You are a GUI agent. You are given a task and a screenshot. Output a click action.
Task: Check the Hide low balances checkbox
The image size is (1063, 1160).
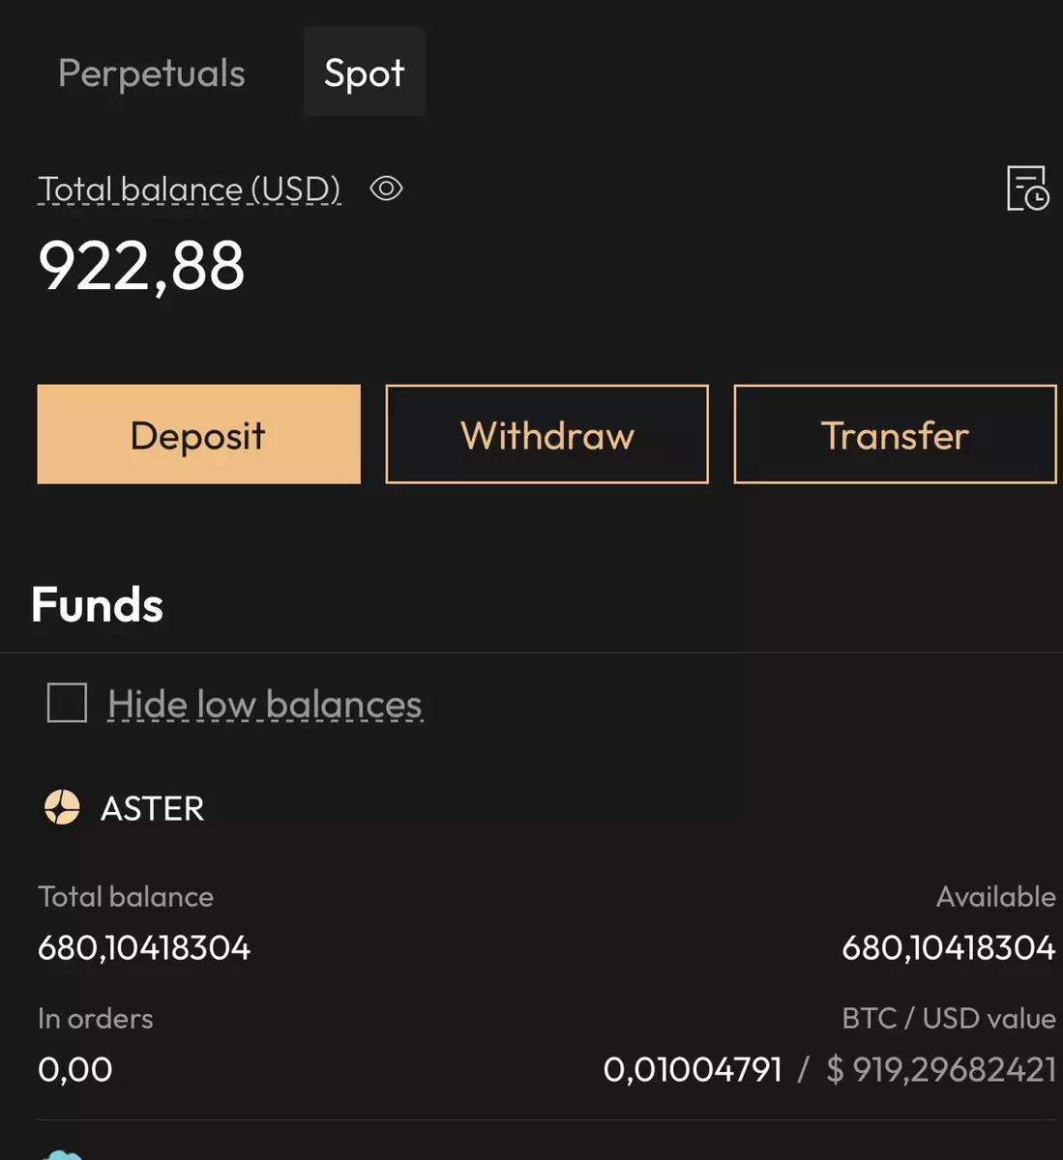[67, 703]
